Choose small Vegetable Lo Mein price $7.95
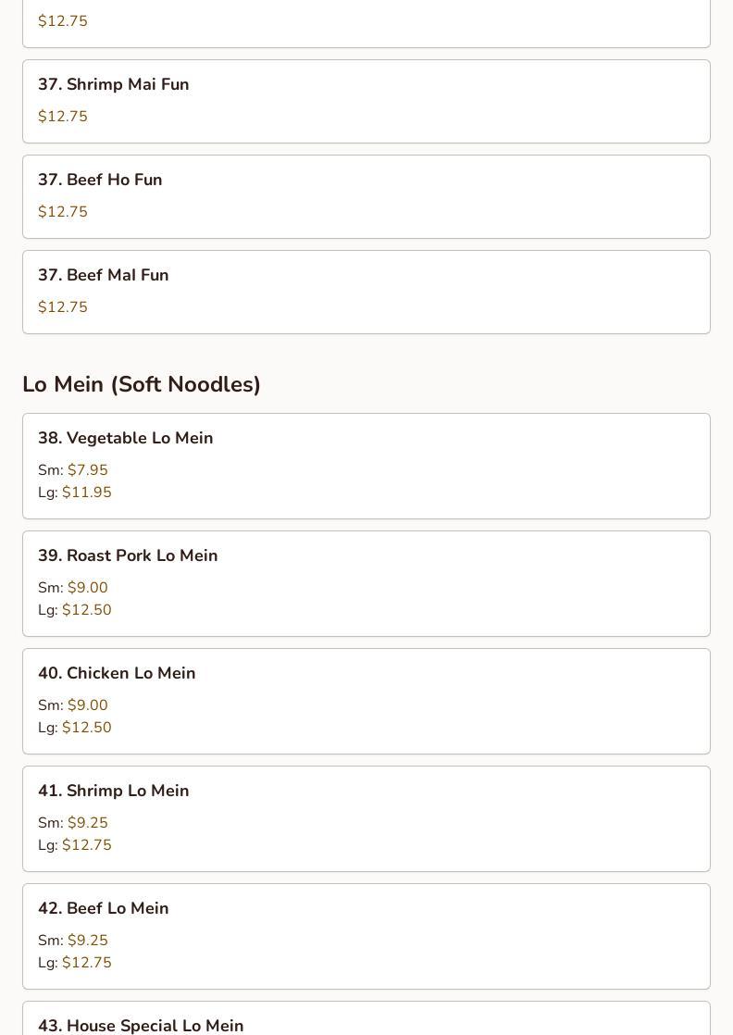This screenshot has height=1035, width=733. [x=87, y=470]
